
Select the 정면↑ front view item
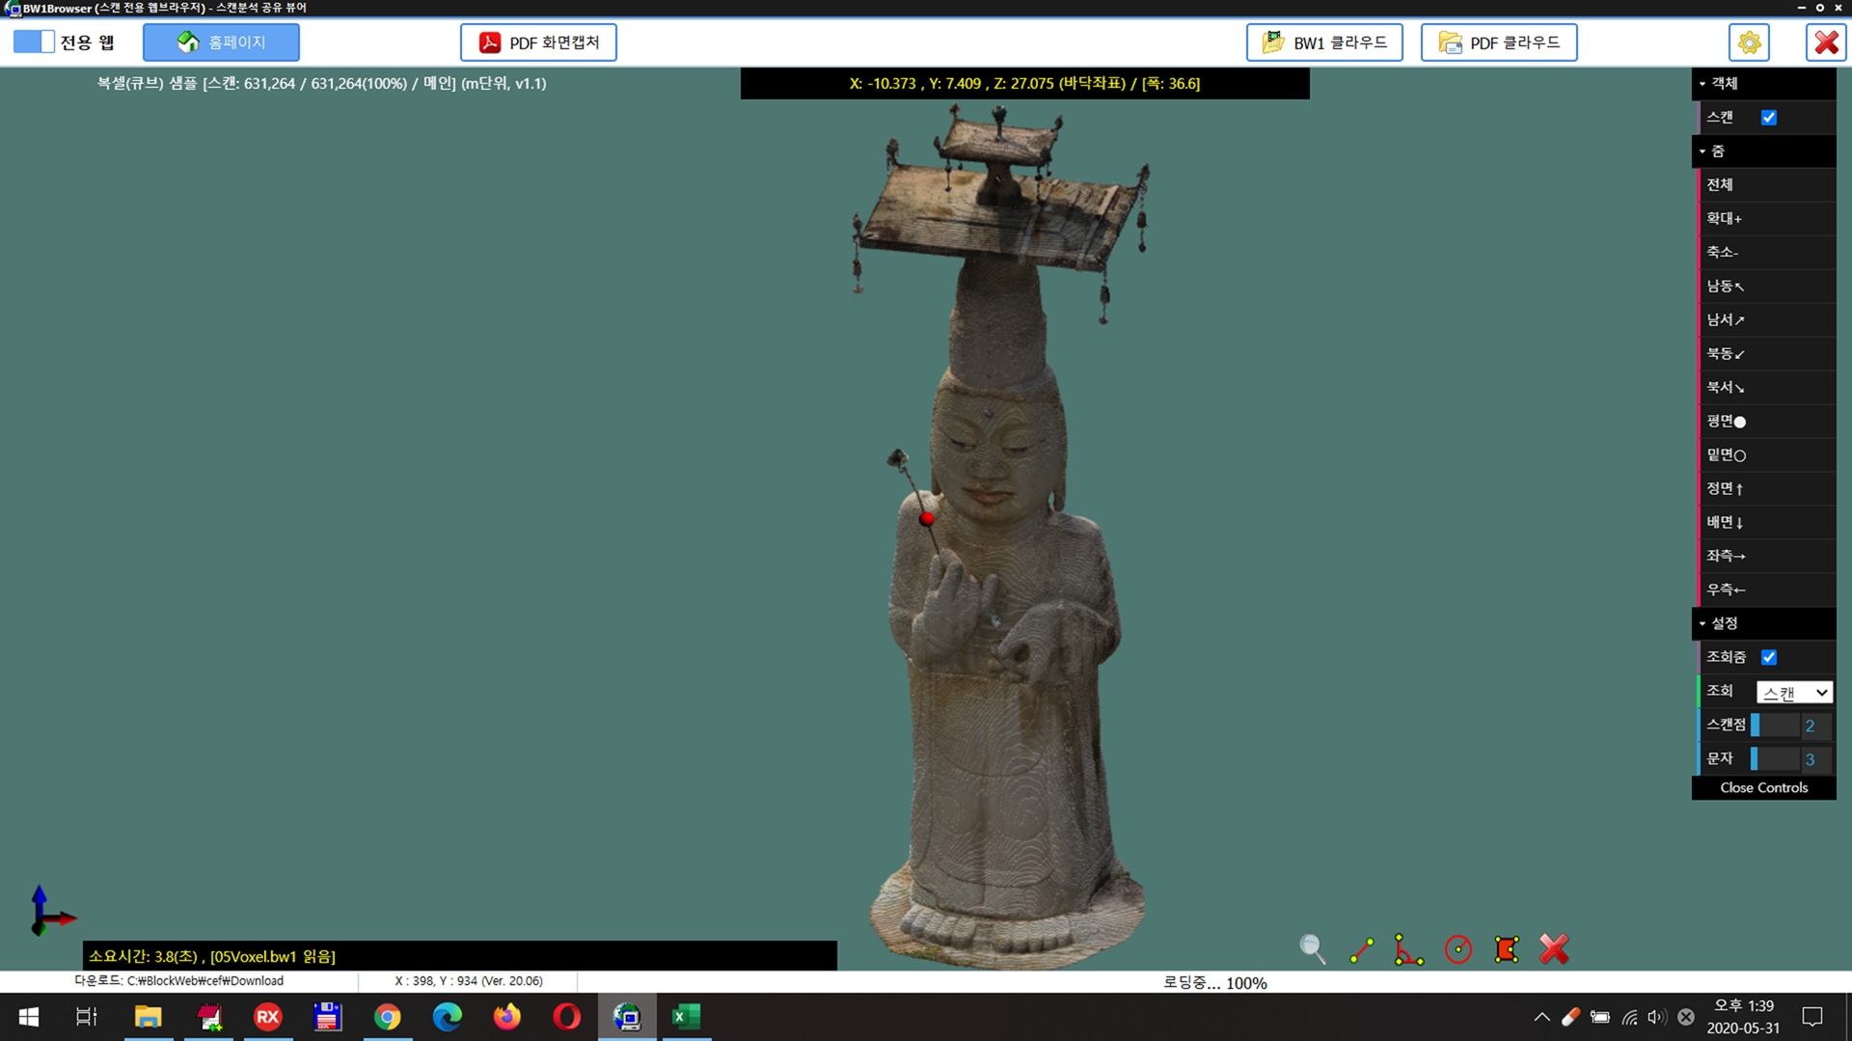click(x=1726, y=488)
